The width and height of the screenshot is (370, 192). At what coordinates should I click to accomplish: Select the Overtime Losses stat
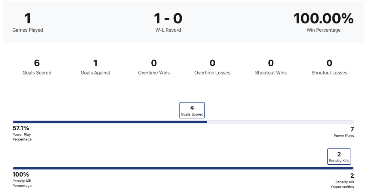pos(212,67)
